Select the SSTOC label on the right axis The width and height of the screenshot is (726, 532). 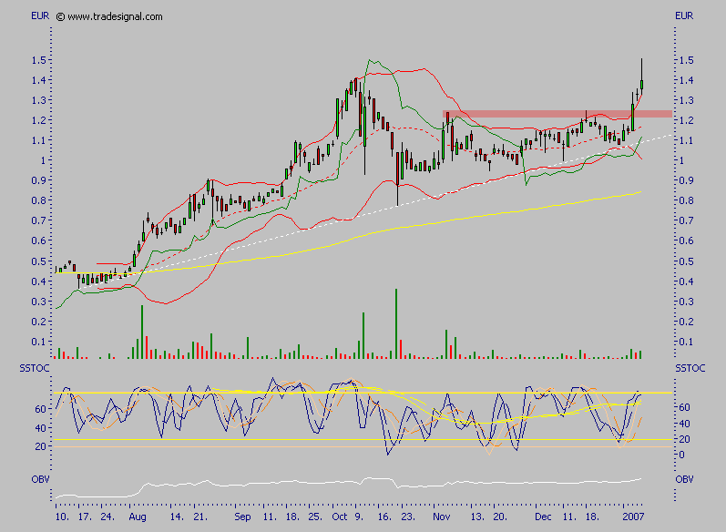pyautogui.click(x=690, y=368)
